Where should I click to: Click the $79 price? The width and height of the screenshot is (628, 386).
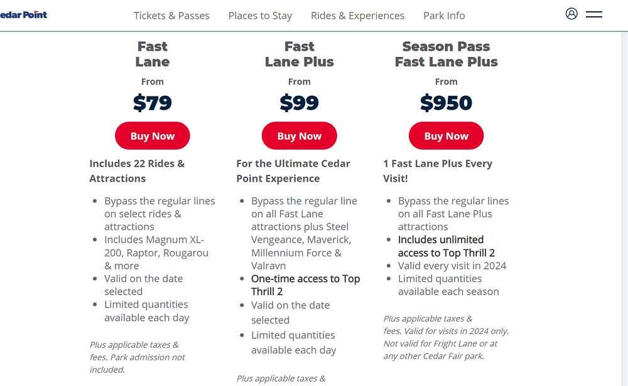point(153,103)
